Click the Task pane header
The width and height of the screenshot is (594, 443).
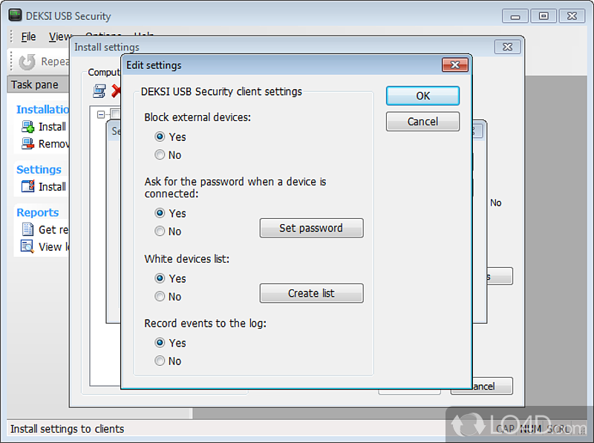38,85
